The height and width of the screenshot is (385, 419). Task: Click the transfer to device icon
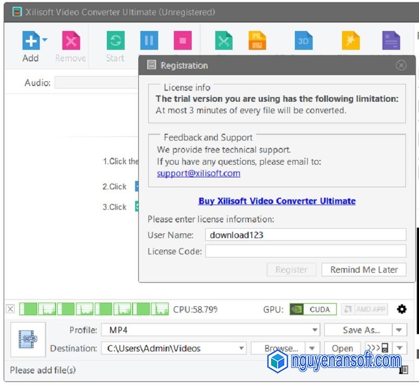pos(378,348)
